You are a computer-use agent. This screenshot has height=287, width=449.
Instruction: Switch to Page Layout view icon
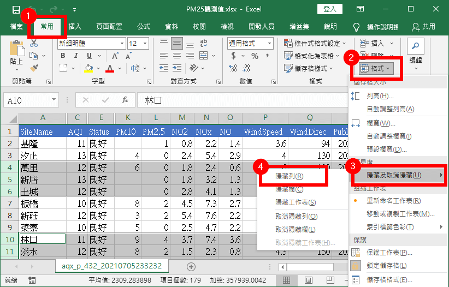tap(309, 280)
